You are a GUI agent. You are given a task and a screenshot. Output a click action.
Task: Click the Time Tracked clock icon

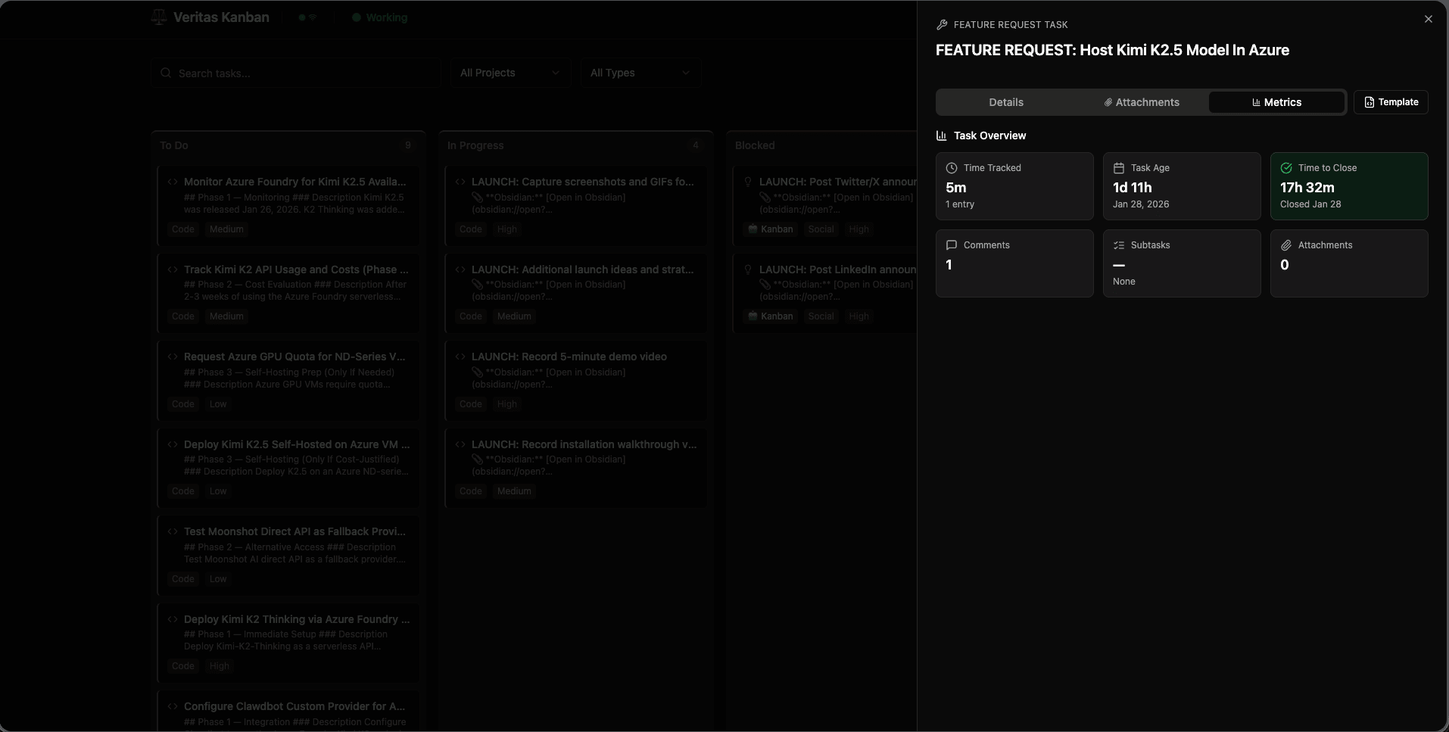click(952, 168)
